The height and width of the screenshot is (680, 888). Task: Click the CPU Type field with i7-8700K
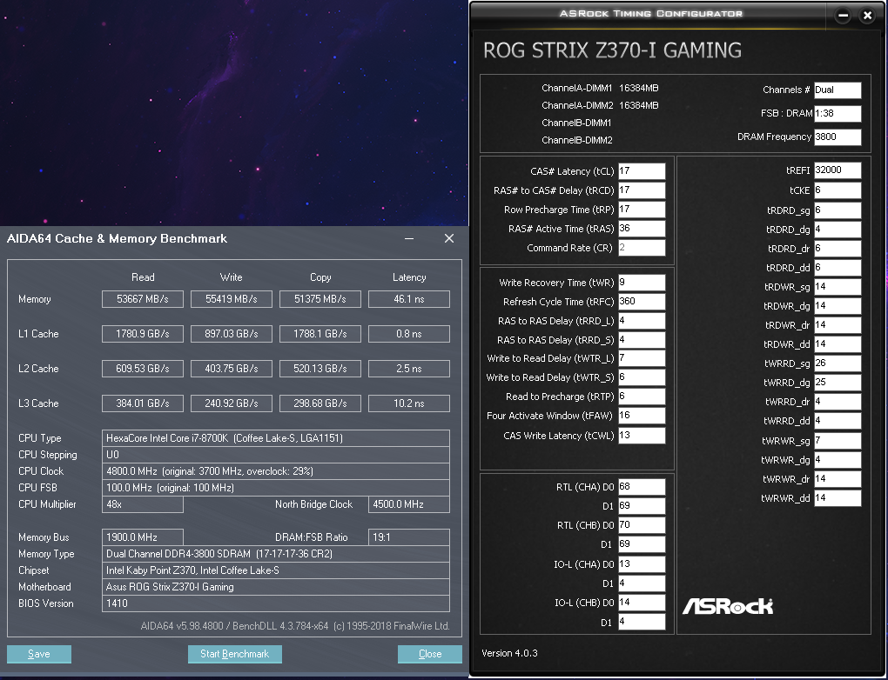[276, 438]
